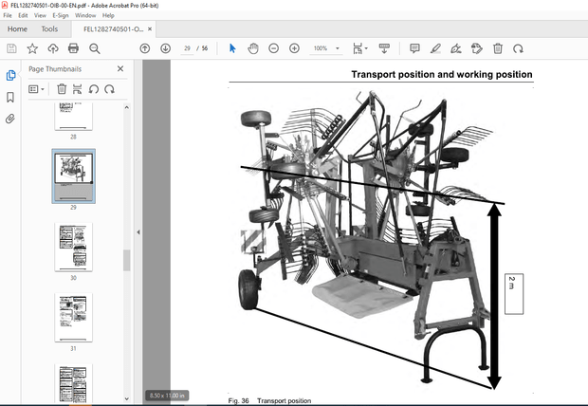
Task: Open the Window menu
Action: coord(85,15)
